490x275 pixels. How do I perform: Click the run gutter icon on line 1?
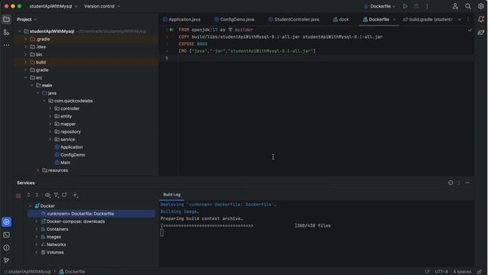172,30
